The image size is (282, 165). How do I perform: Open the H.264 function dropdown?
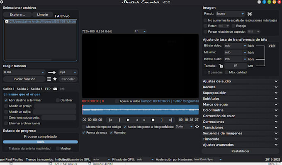24,72
